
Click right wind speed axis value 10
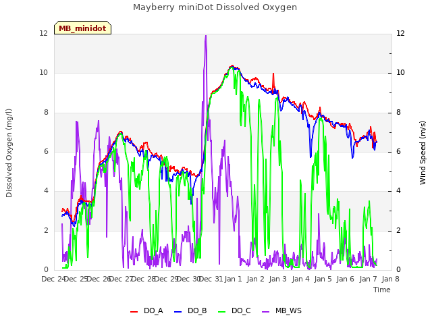point(400,73)
